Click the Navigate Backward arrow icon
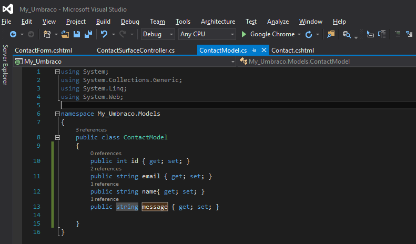The width and height of the screenshot is (416, 244). point(13,34)
